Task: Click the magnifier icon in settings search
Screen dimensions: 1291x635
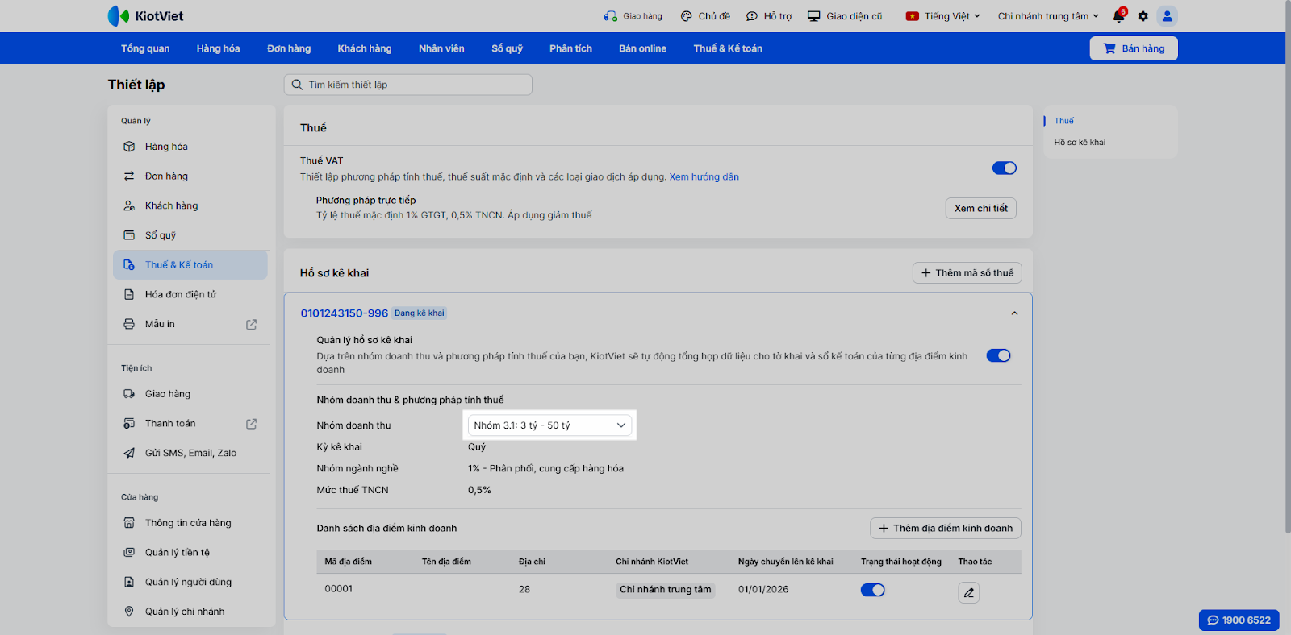Action: coord(297,85)
